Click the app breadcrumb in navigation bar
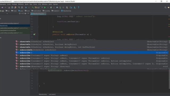 2,11
